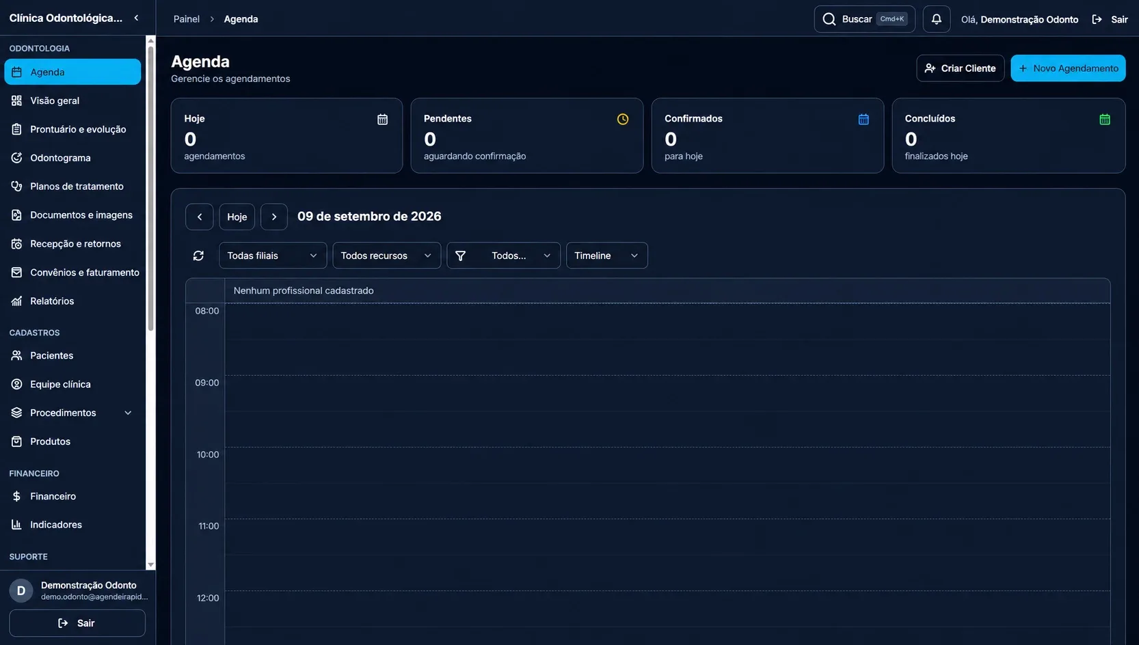The height and width of the screenshot is (645, 1139).
Task: Go to the next day arrow
Action: point(274,217)
